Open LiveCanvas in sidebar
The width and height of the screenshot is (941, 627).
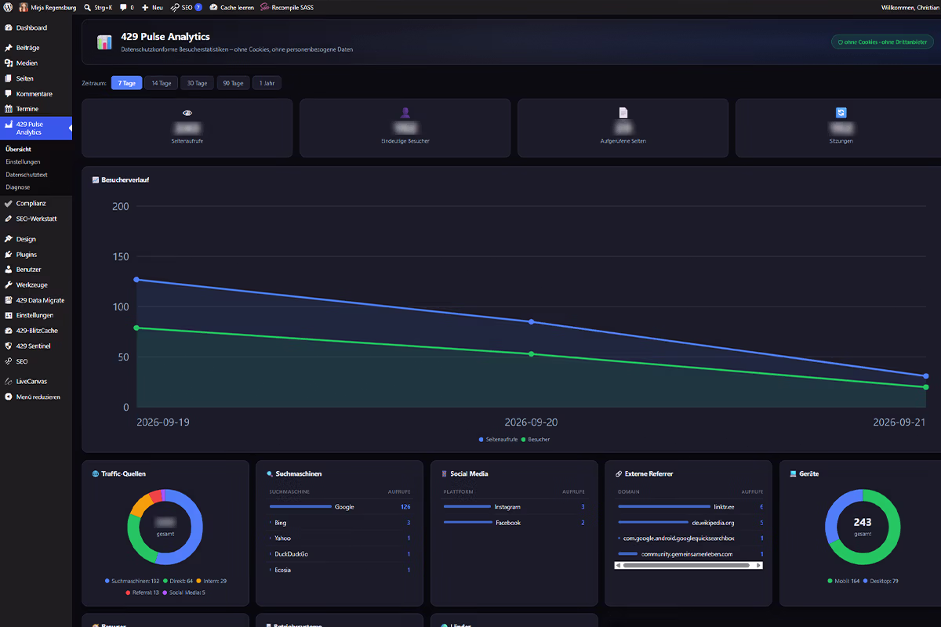point(35,382)
